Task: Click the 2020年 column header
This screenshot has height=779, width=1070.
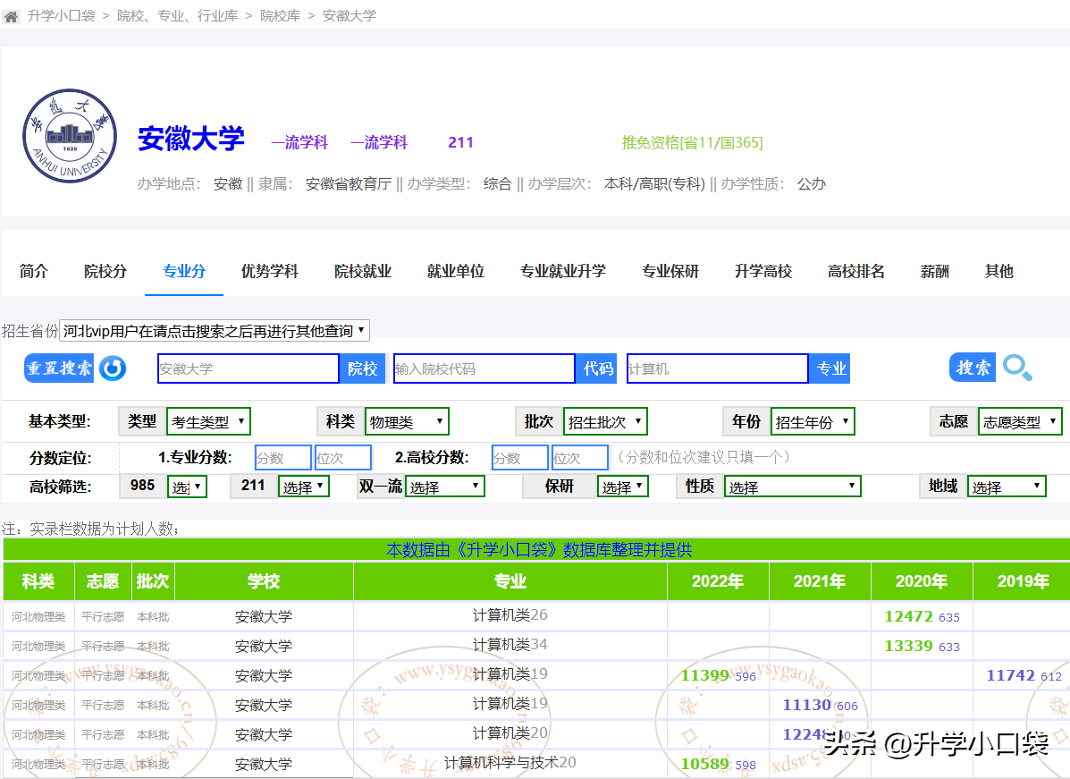Action: (922, 581)
